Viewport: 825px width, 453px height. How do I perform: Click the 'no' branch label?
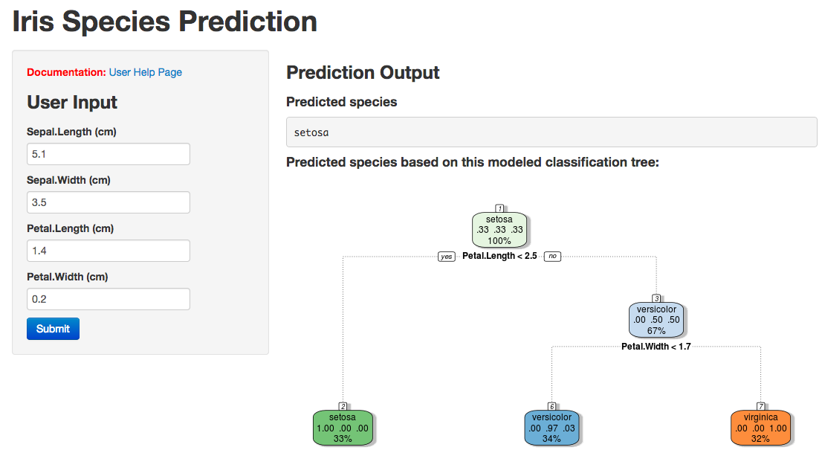tap(552, 257)
